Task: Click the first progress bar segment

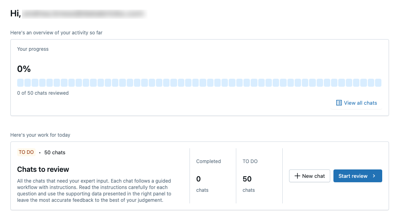Action: click(20, 83)
